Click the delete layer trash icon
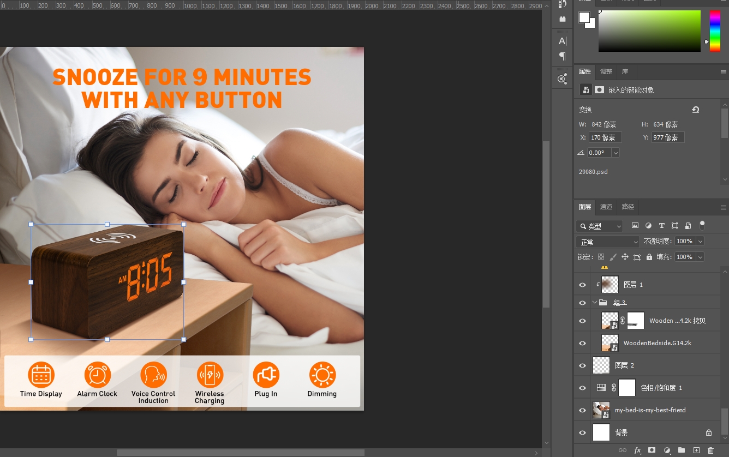This screenshot has width=729, height=457. pos(710,450)
